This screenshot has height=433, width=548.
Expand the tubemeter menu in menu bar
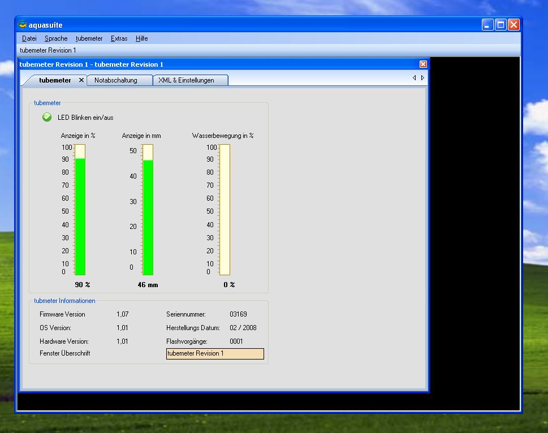coord(89,38)
